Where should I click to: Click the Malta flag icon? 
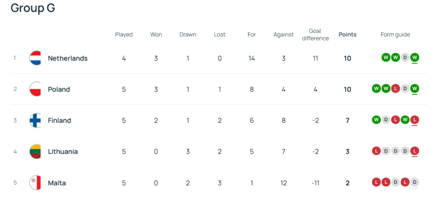[x=35, y=183]
